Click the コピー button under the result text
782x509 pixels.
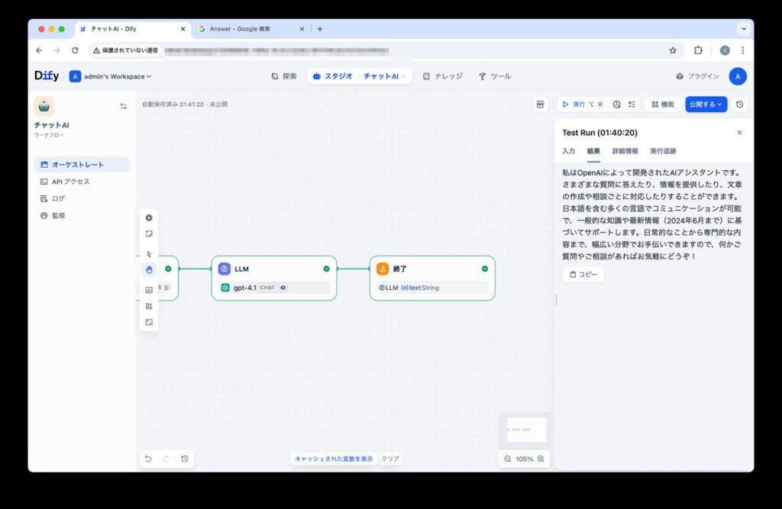(x=583, y=274)
